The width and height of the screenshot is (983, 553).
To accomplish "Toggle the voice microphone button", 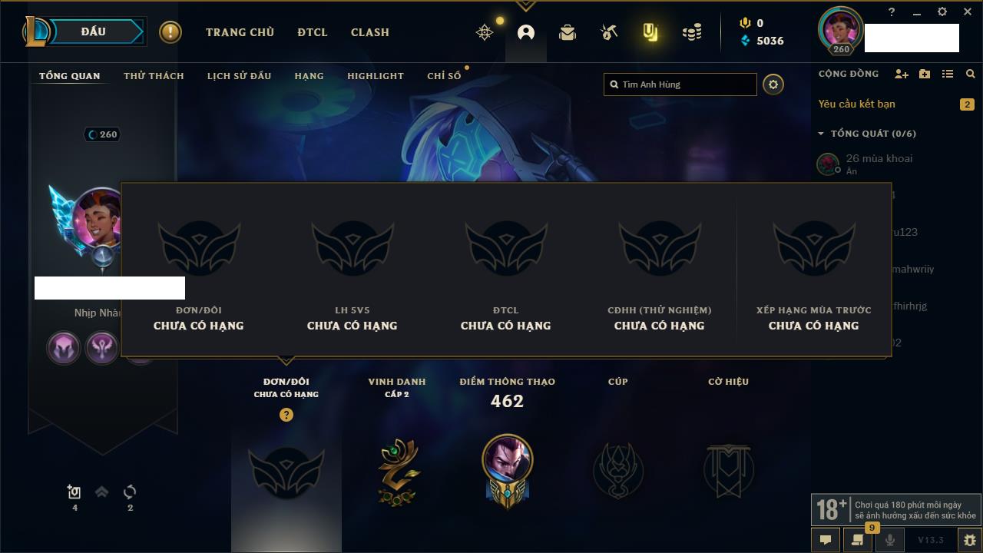I will coord(889,540).
